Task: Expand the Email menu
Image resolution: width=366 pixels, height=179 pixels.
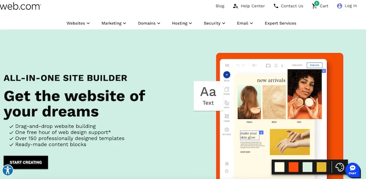Action: [x=245, y=23]
